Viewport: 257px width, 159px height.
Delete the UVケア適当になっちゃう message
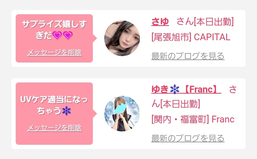click(54, 128)
